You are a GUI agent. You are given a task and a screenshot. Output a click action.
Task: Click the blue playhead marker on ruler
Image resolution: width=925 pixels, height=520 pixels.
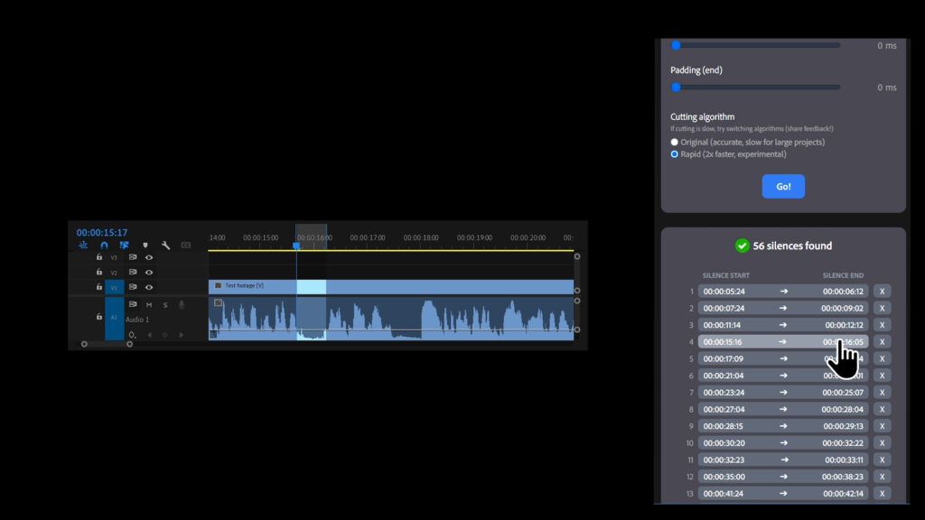295,246
